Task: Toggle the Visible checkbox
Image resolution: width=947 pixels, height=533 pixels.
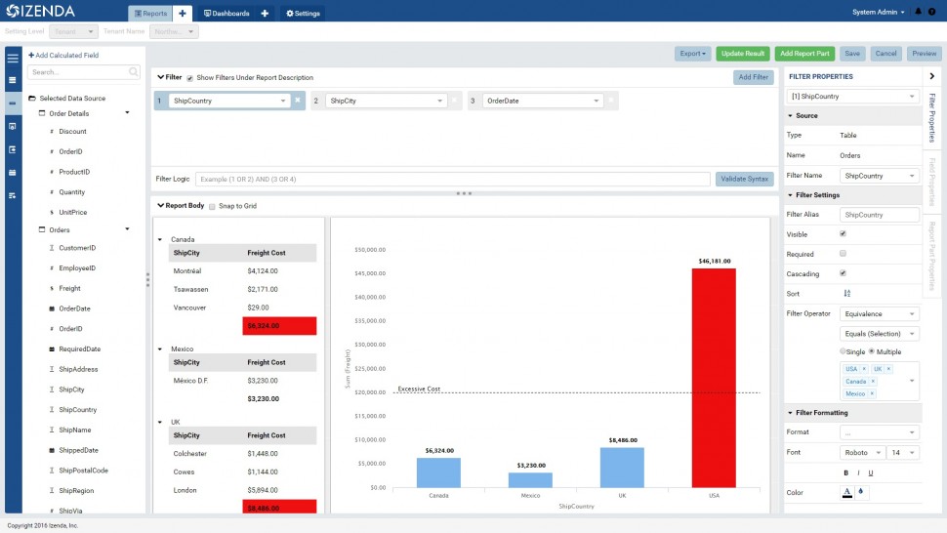Action: 843,233
